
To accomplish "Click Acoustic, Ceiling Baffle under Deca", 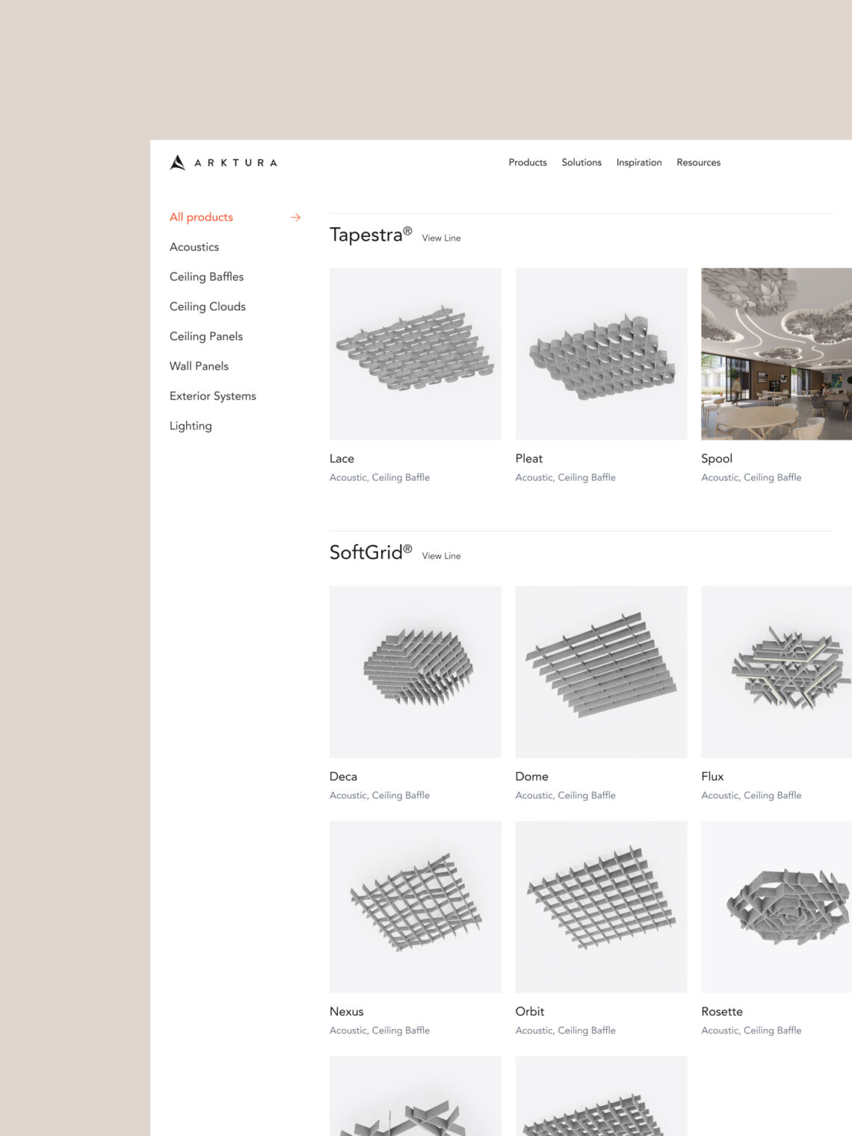I will click(x=380, y=796).
